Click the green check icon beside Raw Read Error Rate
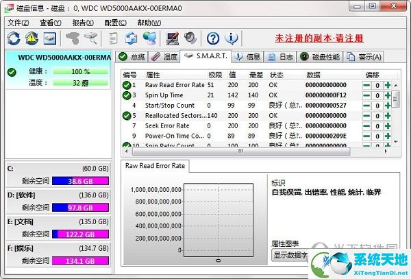Viewport: 411px width, 279px height. point(127,85)
